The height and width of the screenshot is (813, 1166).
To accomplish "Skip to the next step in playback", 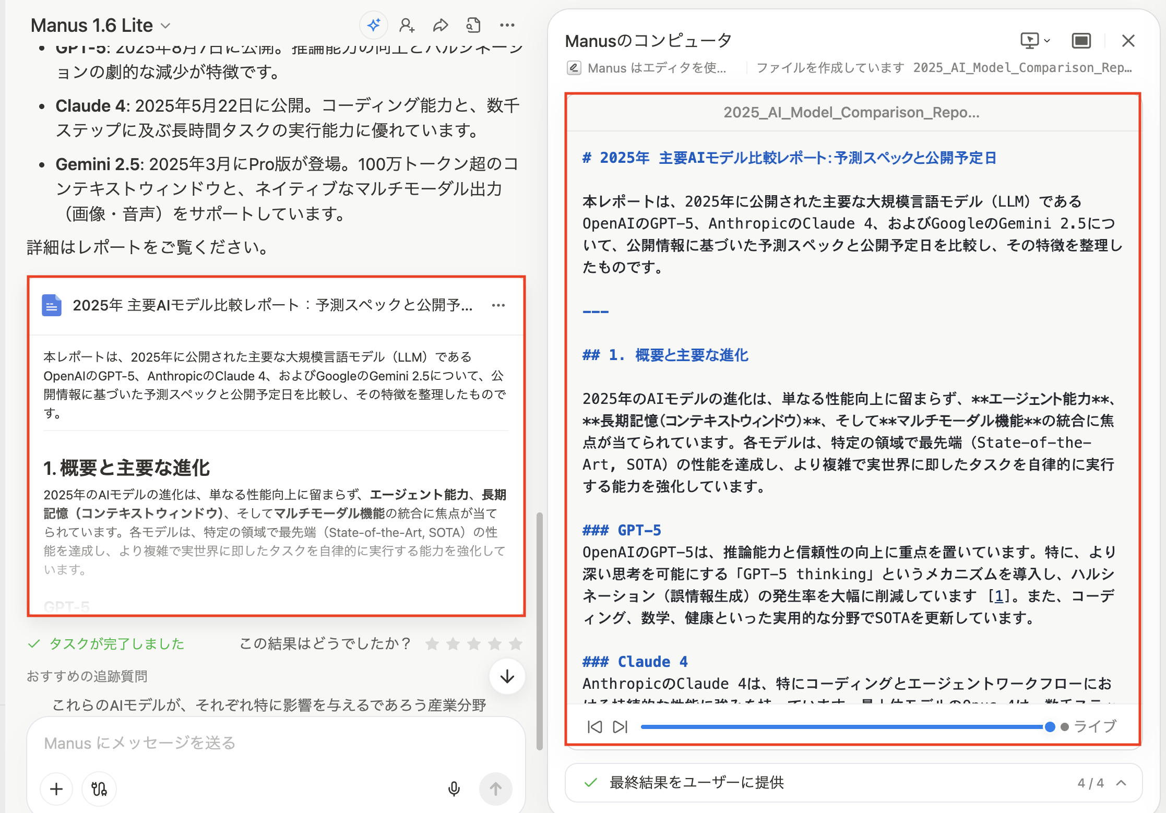I will pos(620,727).
